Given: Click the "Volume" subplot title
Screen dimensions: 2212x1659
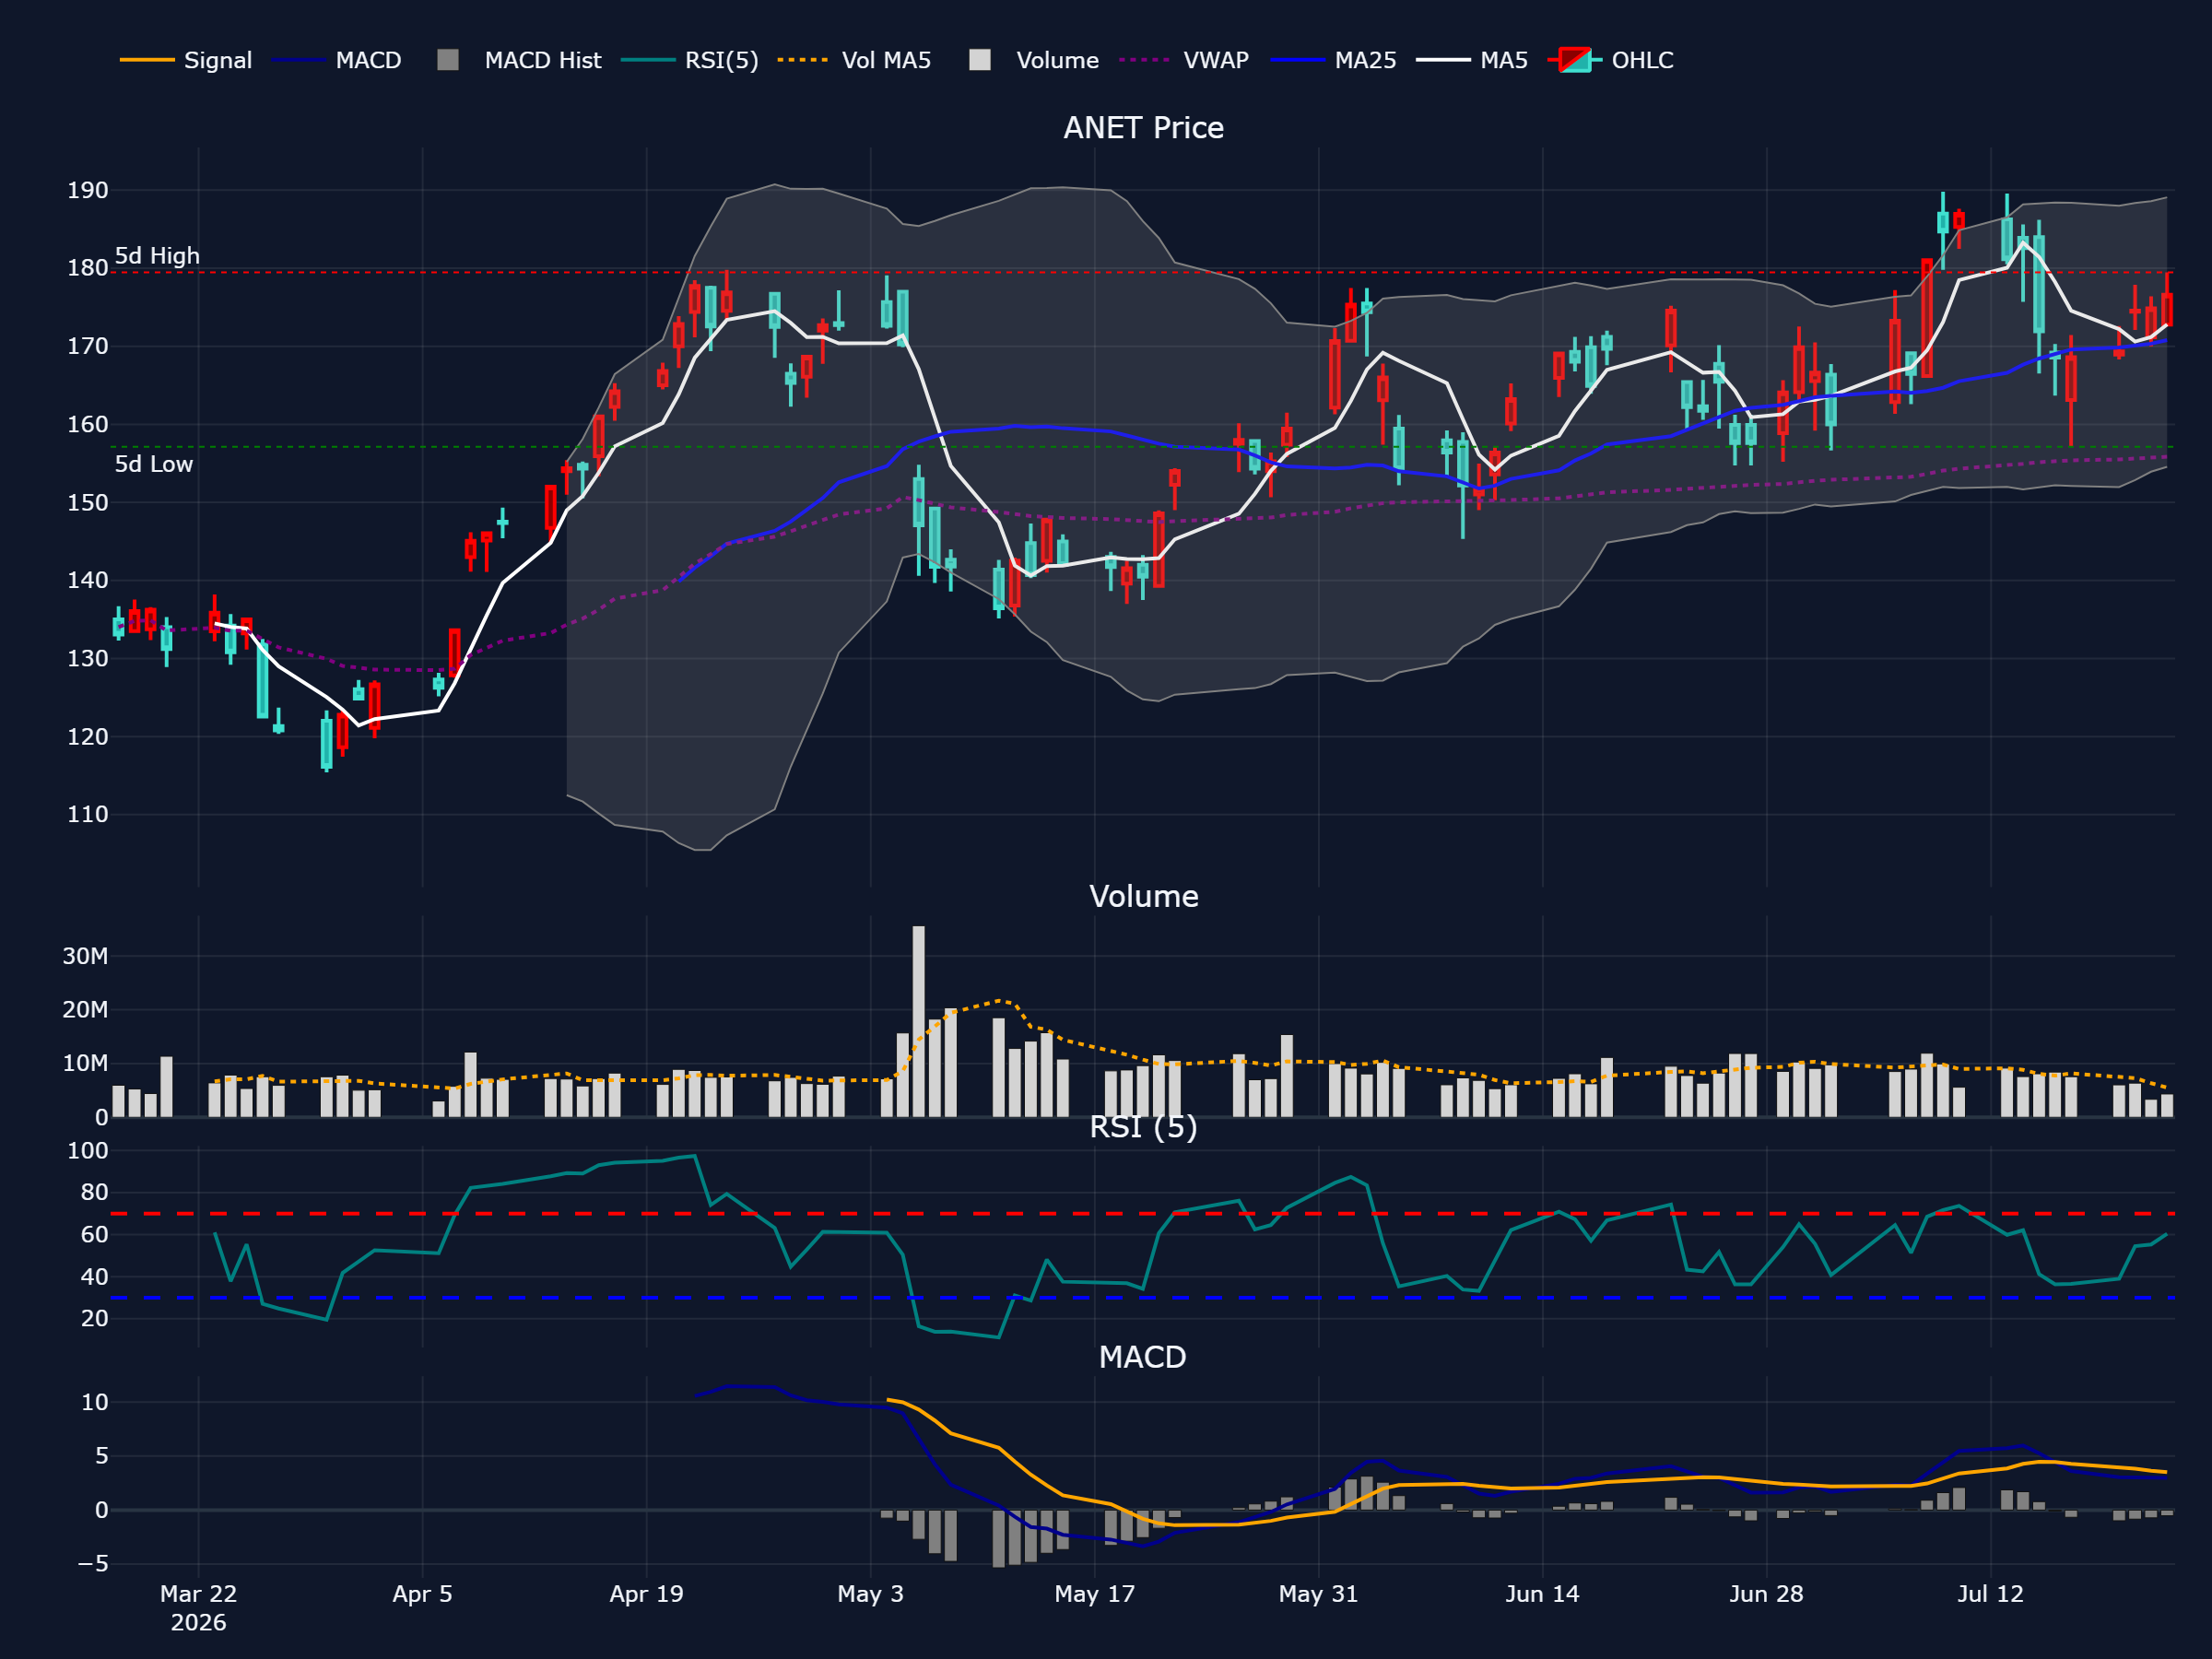Looking at the screenshot, I should [1143, 896].
